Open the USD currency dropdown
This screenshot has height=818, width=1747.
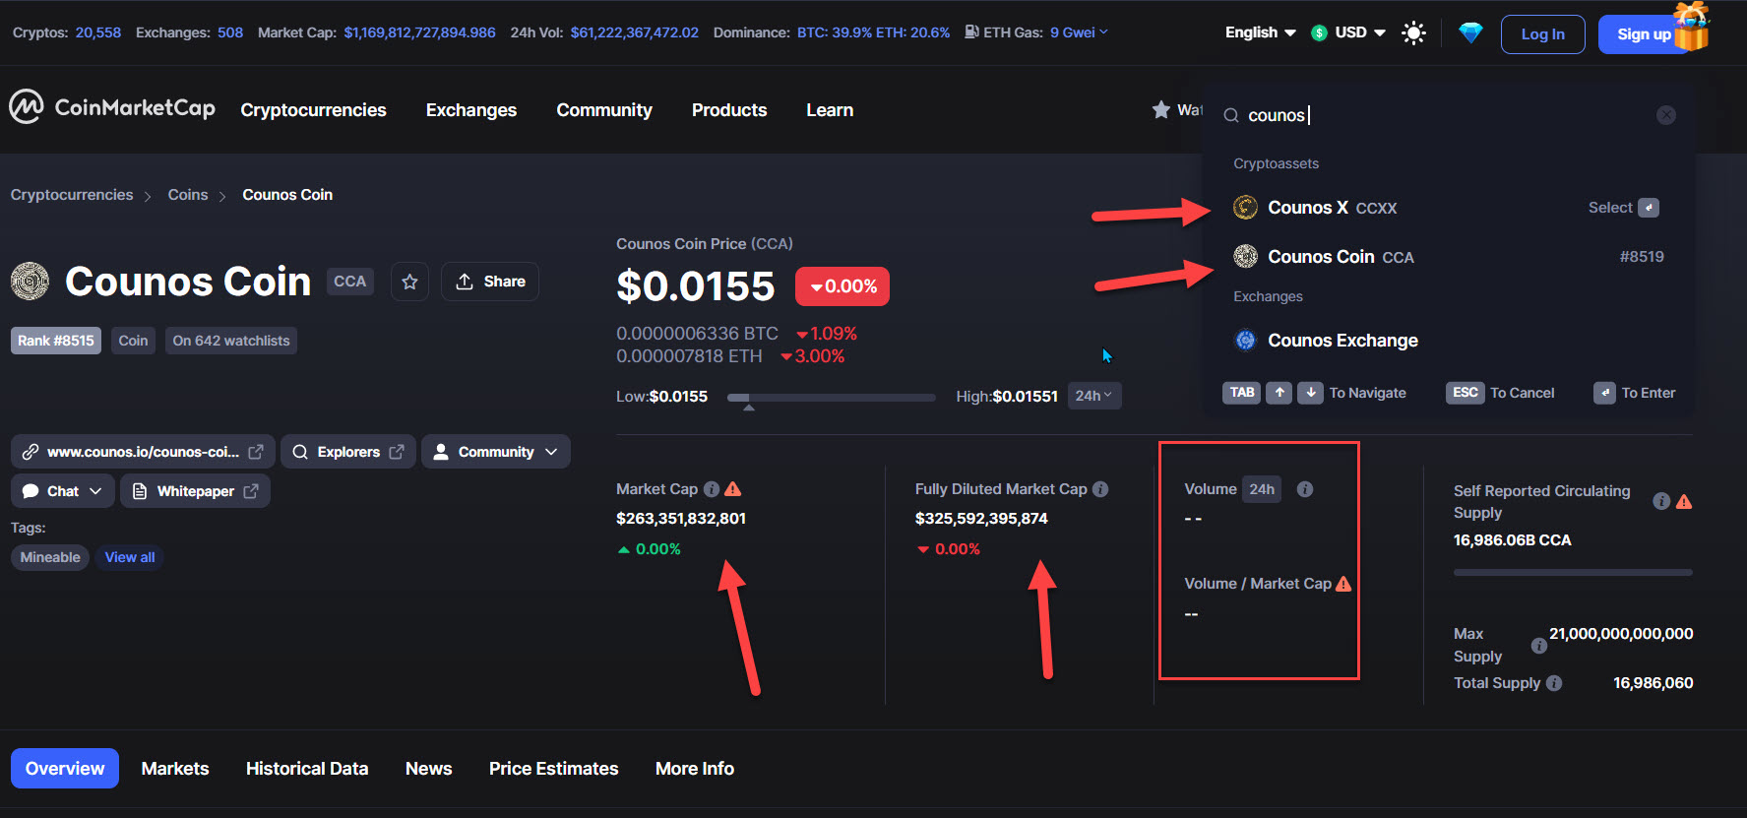(x=1348, y=32)
